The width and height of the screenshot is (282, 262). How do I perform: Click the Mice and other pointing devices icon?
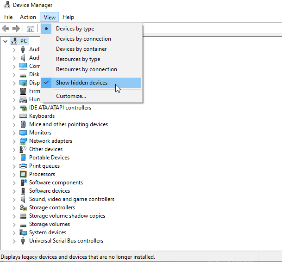coord(23,124)
